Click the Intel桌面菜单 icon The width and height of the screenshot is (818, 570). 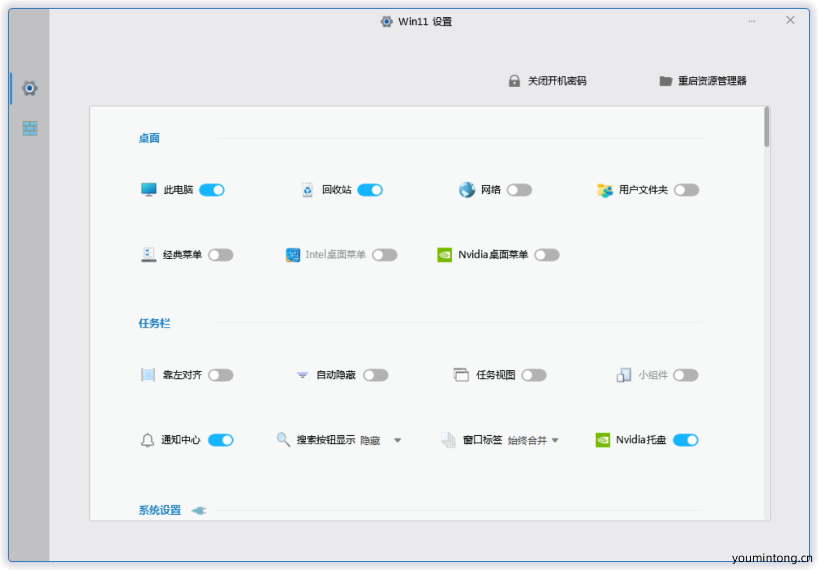click(x=293, y=254)
